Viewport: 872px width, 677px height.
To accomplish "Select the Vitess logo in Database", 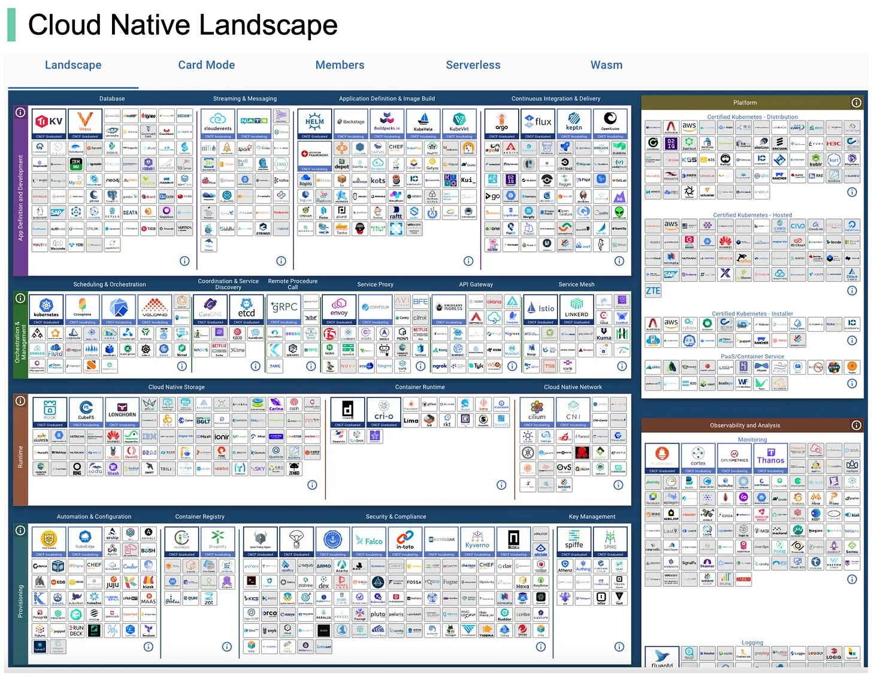I will 84,123.
